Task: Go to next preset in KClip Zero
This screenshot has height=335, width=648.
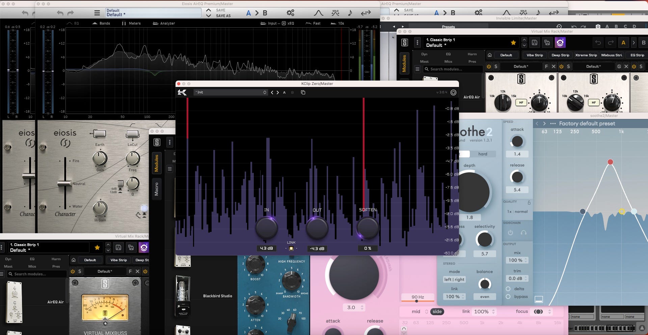Action: [x=278, y=92]
